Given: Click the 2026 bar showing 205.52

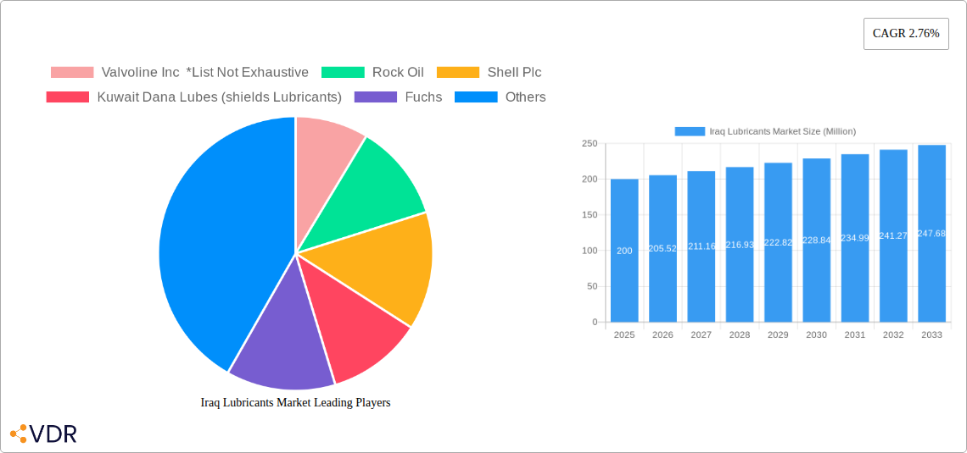Looking at the screenshot, I should pyautogui.click(x=663, y=249).
